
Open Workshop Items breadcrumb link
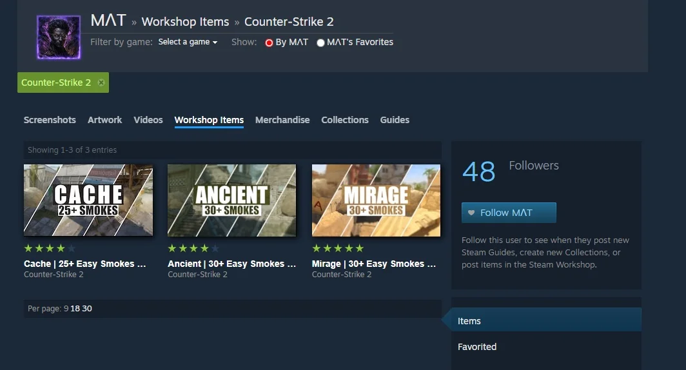185,22
